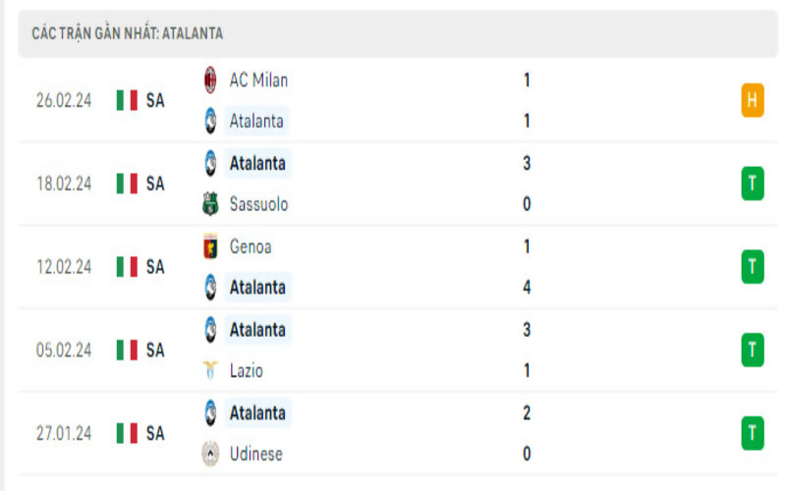Select the SA league label dated 12.02.24

155,266
